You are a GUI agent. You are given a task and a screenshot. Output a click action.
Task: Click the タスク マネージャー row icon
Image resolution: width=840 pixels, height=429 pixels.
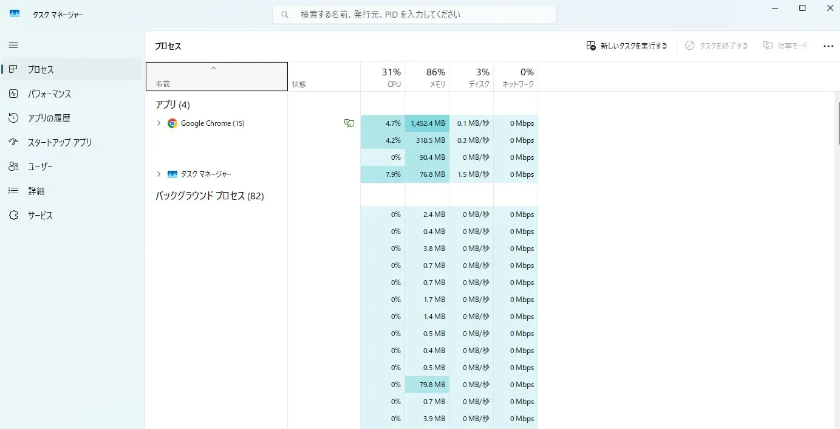coord(172,174)
